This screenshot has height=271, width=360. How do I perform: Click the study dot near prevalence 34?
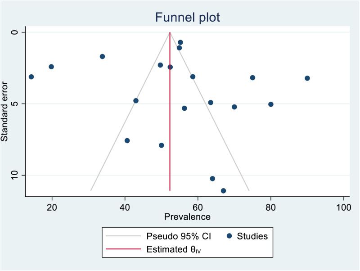(x=103, y=57)
